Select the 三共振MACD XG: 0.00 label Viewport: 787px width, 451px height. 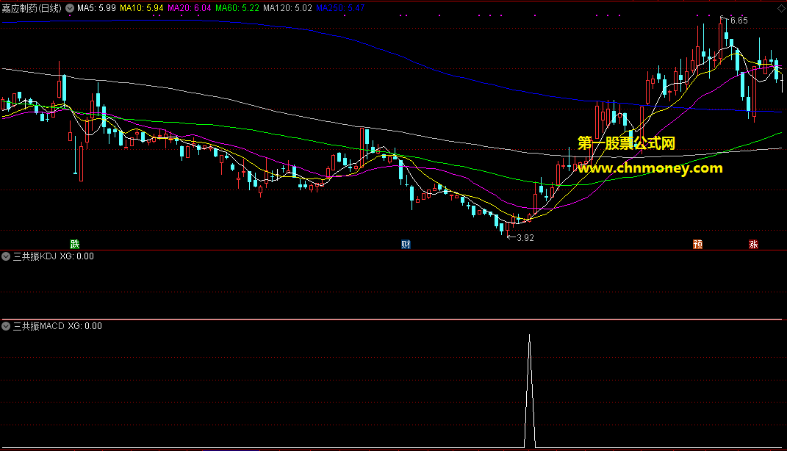pos(57,326)
